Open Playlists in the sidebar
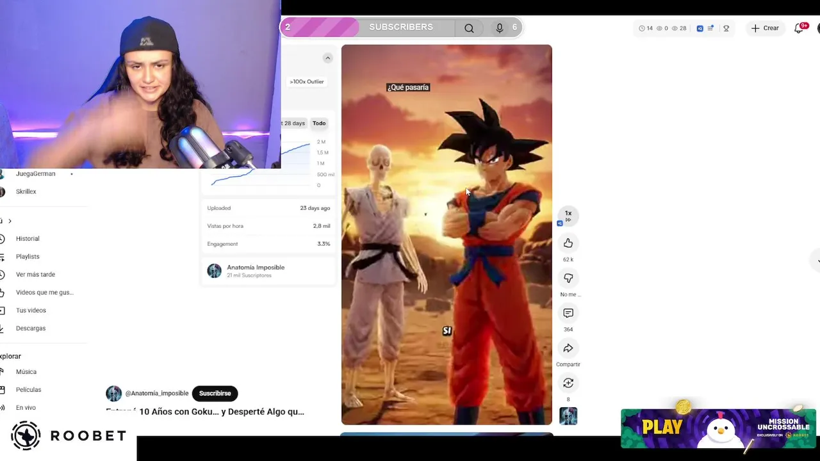Screen dimensions: 820x461 tap(28, 256)
